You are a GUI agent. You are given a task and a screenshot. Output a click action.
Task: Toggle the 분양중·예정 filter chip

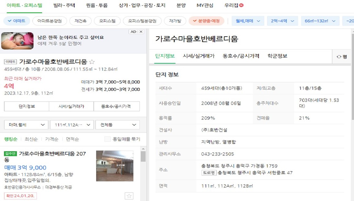(206, 21)
